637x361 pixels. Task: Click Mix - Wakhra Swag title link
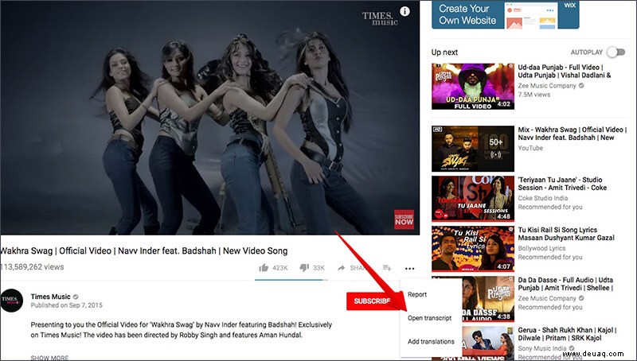tap(572, 134)
